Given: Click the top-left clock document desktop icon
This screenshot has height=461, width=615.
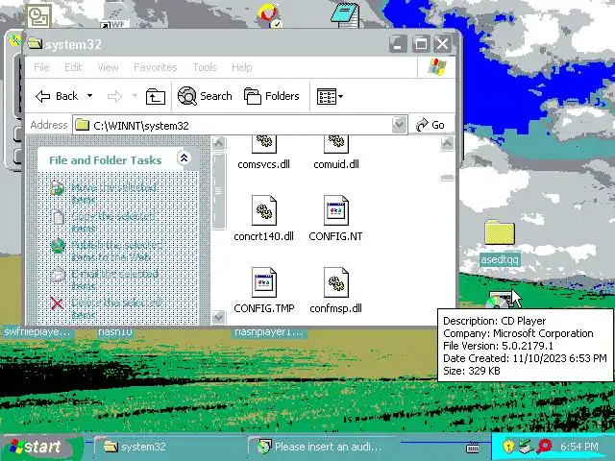Looking at the screenshot, I should pos(38,15).
